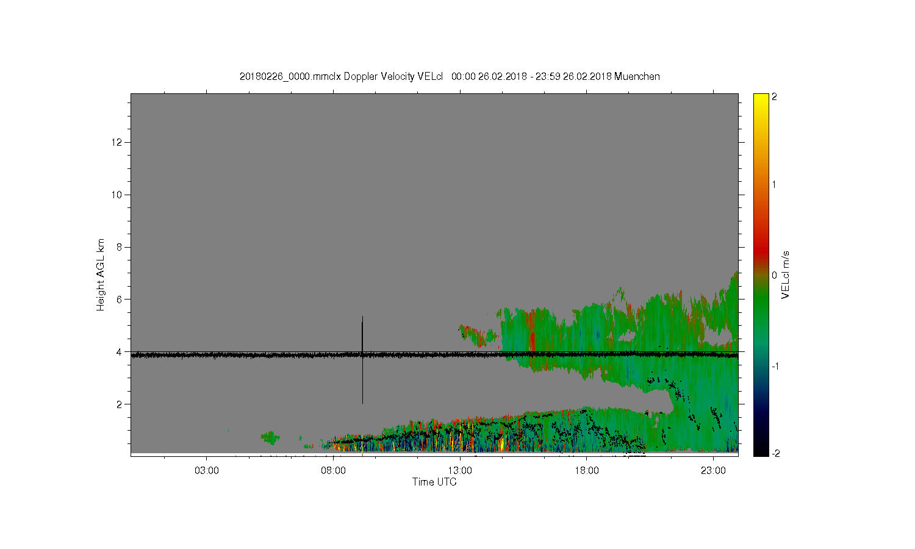Click the height axis label '4'
The height and width of the screenshot is (549, 915).
[120, 352]
